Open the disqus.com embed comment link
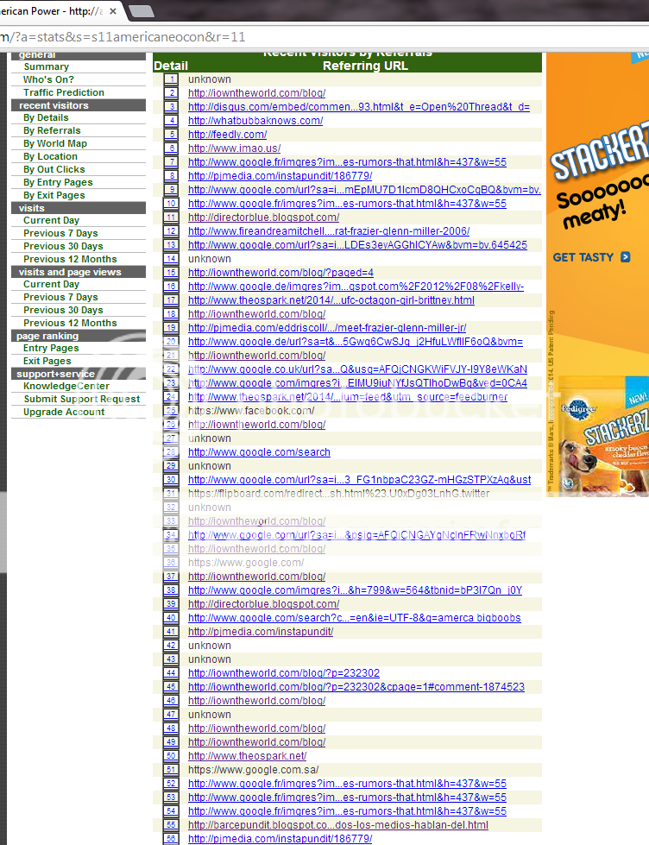Viewport: 649px width, 845px height. 359,107
